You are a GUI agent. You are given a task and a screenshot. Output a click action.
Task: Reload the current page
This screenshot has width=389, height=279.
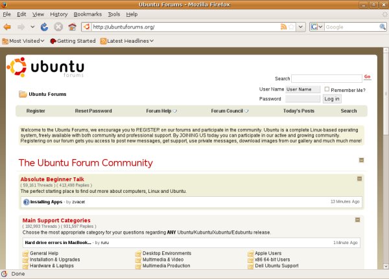(44, 27)
